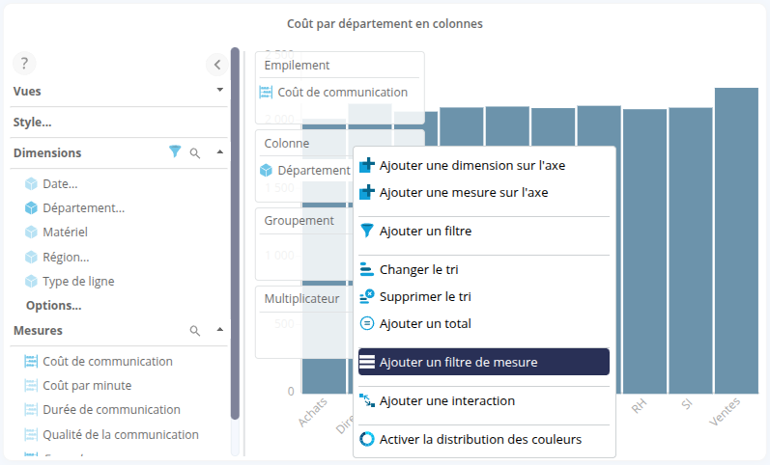Choose Ajouter une dimension sur l'axe
The height and width of the screenshot is (465, 770).
(x=471, y=165)
